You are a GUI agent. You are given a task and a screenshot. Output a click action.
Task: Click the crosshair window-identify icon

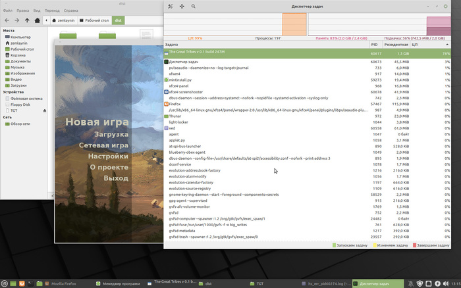pos(182,6)
